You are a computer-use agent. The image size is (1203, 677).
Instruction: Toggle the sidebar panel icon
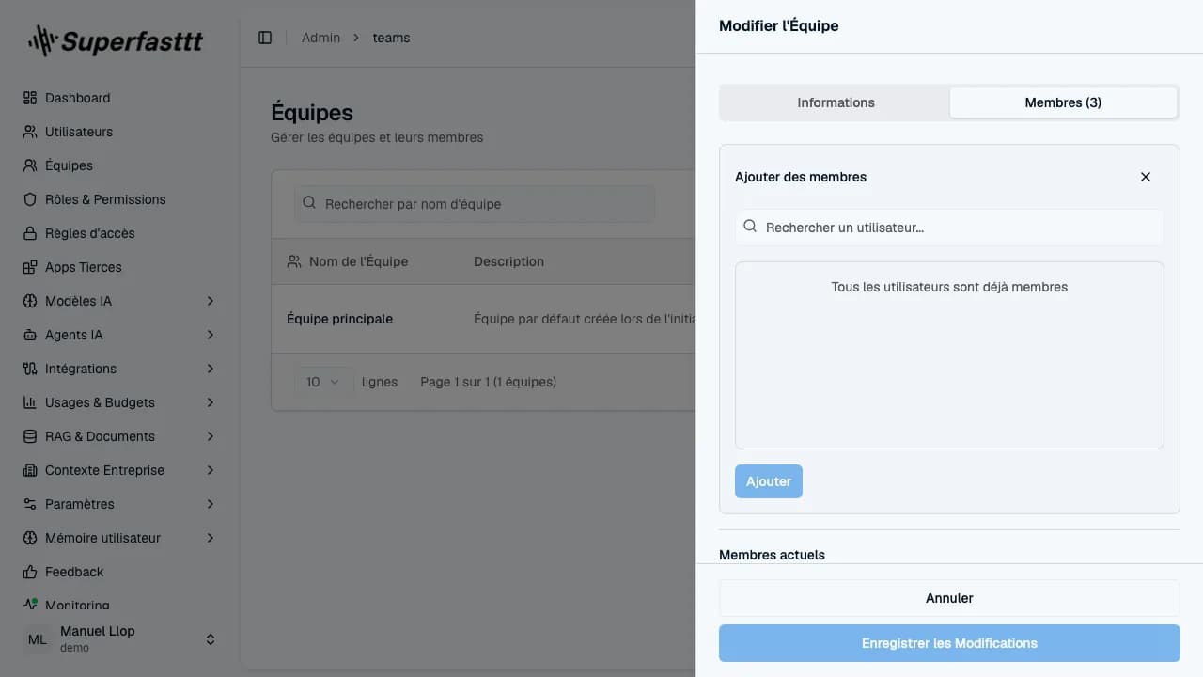pos(265,38)
